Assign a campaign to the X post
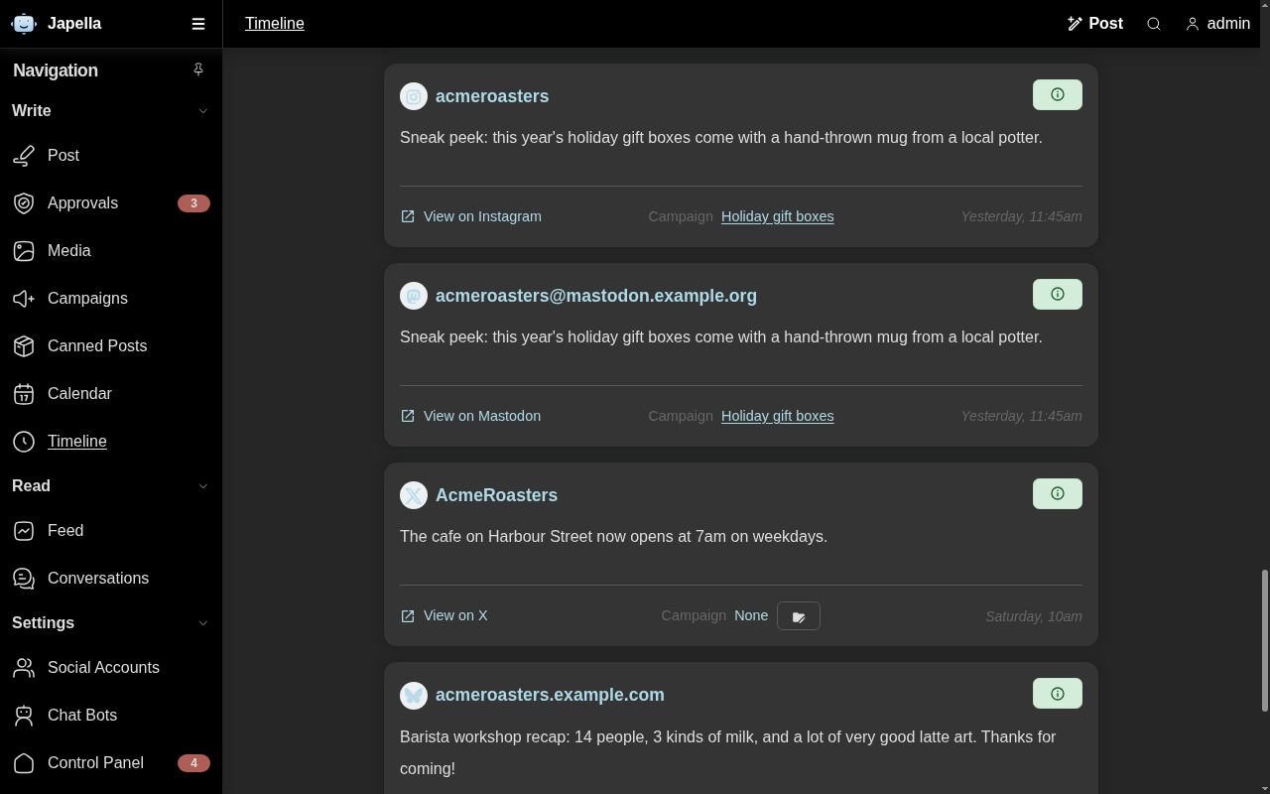The height and width of the screenshot is (794, 1270). (799, 616)
